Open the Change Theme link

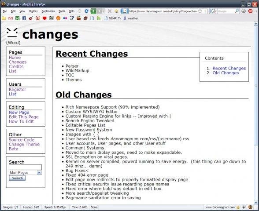pos(24,144)
